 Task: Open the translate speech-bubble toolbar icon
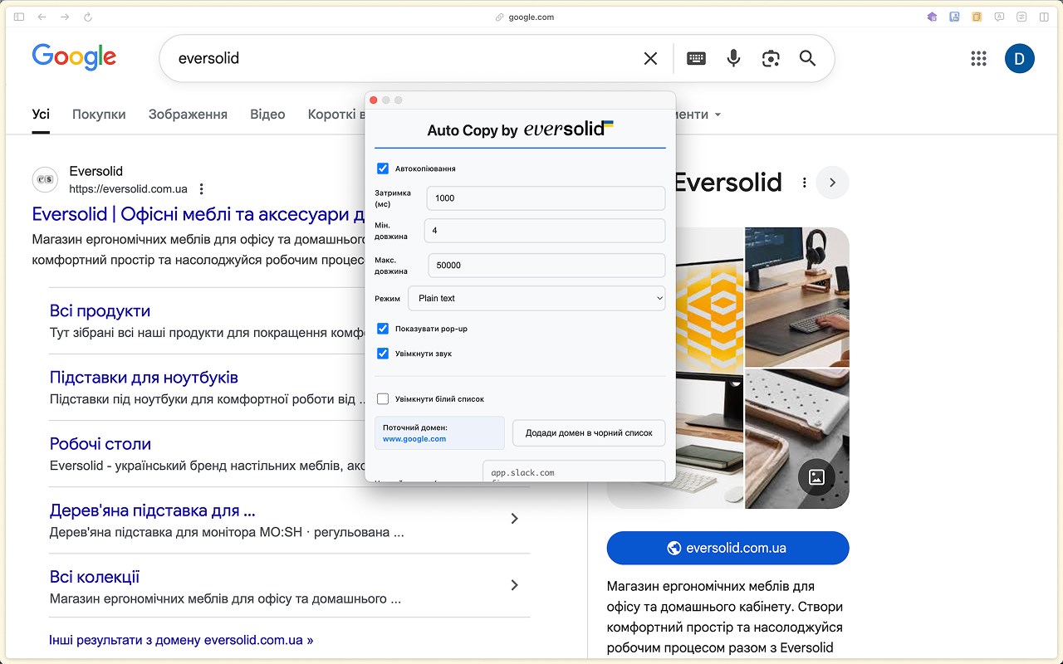click(1000, 17)
